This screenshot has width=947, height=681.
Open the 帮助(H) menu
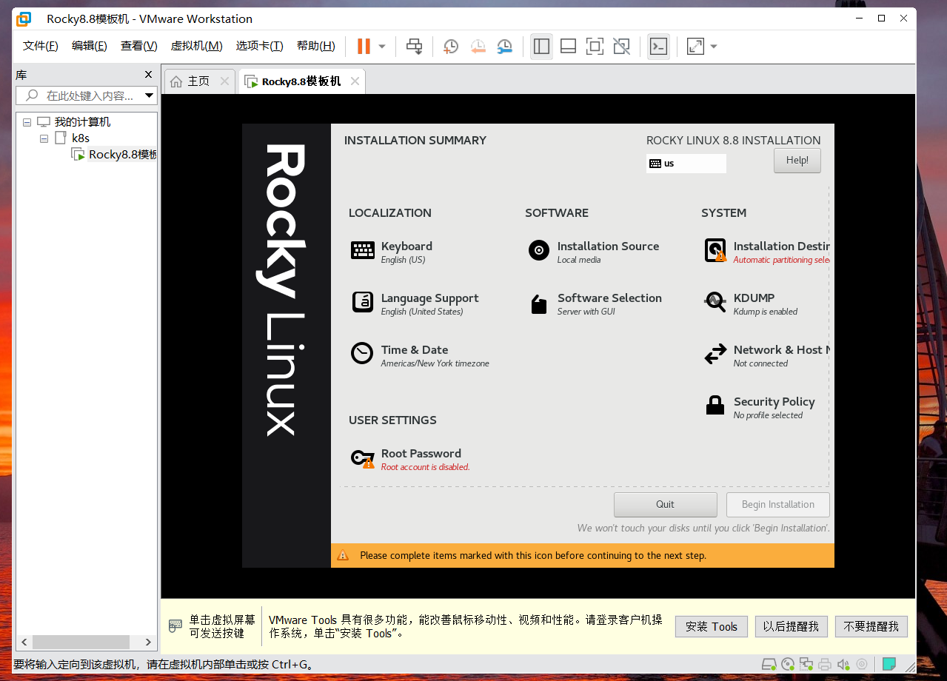click(x=316, y=46)
